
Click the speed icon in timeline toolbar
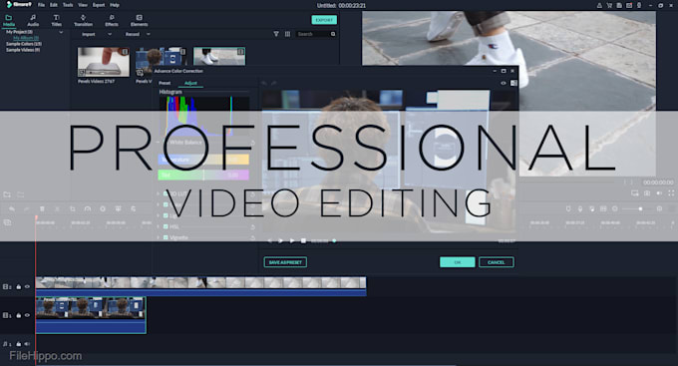click(88, 208)
